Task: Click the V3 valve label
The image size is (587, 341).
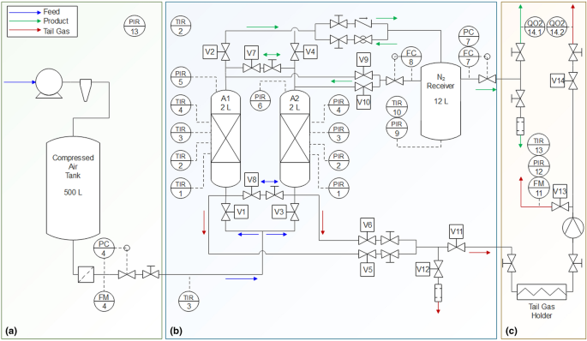Action: (x=279, y=212)
